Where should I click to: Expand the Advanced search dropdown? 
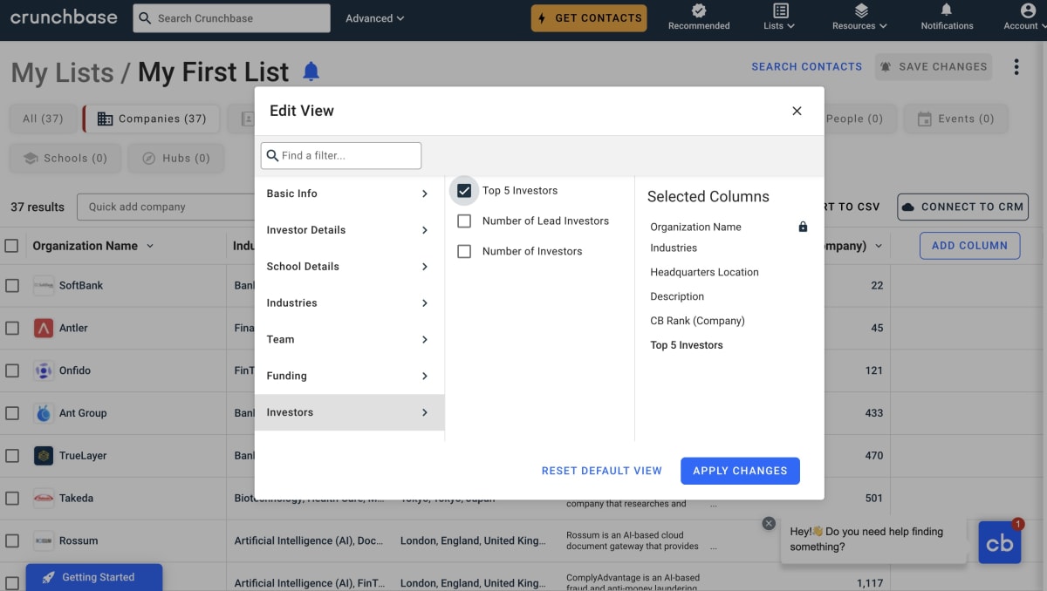pyautogui.click(x=375, y=18)
